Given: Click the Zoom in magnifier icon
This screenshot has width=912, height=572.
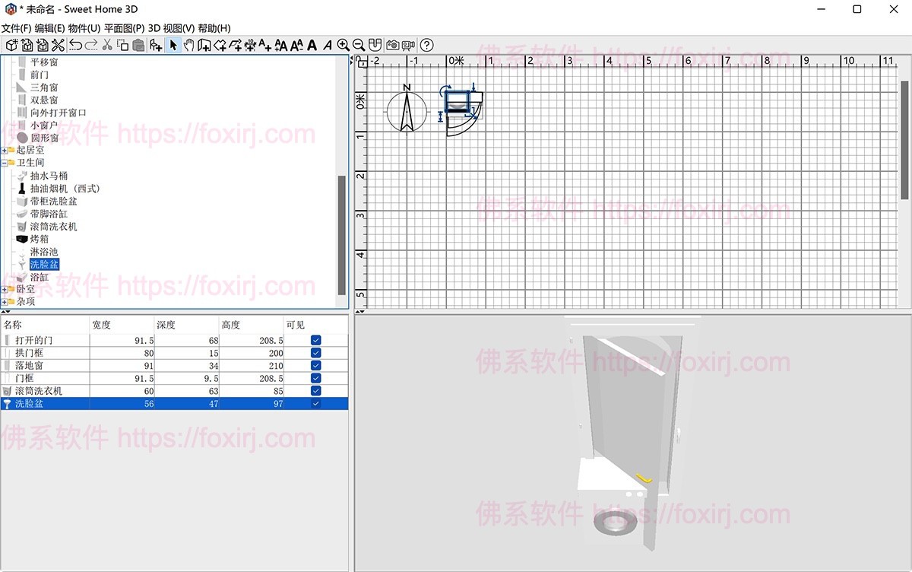Looking at the screenshot, I should pyautogui.click(x=344, y=46).
